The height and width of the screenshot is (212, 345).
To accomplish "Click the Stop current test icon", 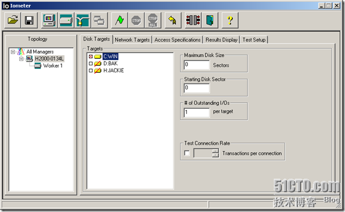I will pos(136,20).
